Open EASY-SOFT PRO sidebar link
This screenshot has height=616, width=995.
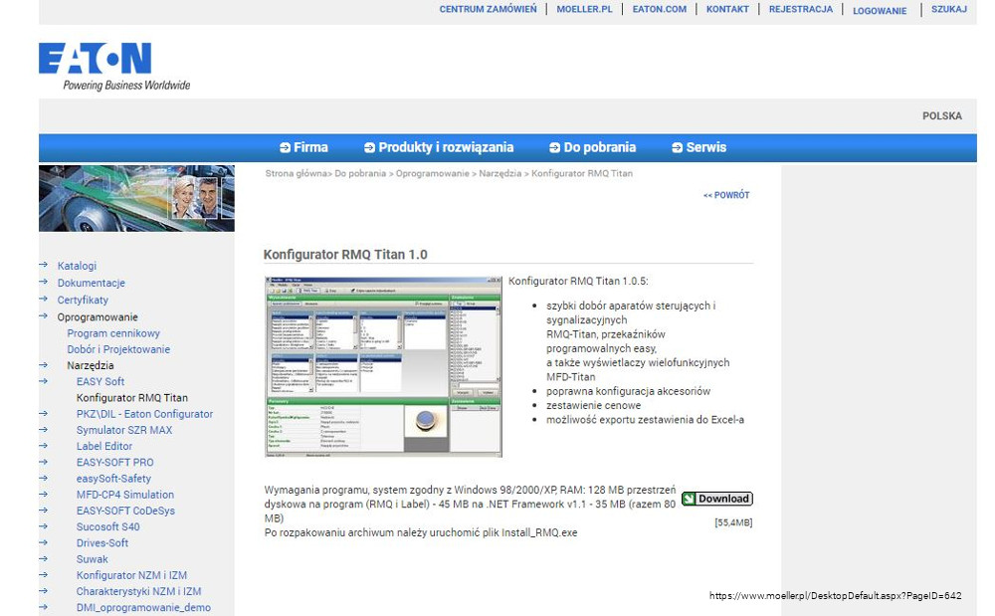coord(114,463)
